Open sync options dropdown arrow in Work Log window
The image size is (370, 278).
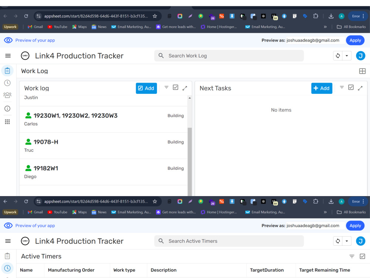pyautogui.click(x=347, y=56)
